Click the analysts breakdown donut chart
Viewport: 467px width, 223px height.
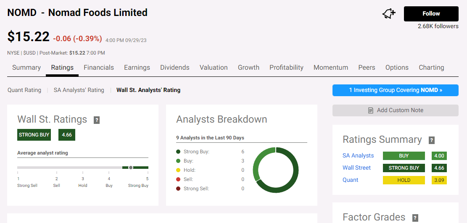pyautogui.click(x=275, y=170)
